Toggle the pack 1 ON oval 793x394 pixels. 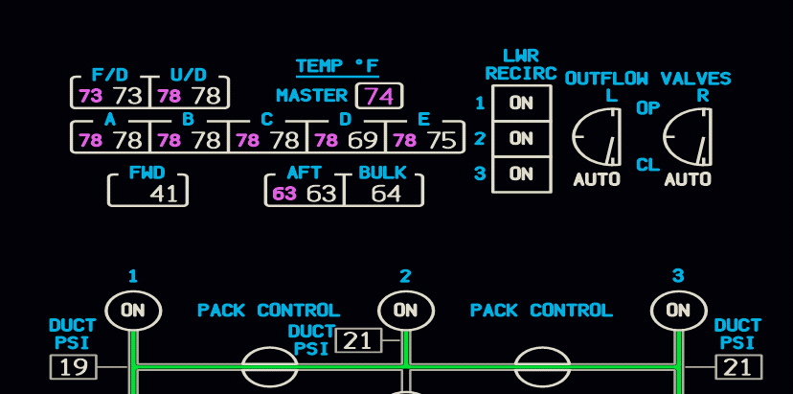pos(133,311)
